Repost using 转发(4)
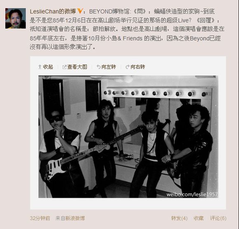This screenshot has height=229, width=239. pyautogui.click(x=179, y=218)
